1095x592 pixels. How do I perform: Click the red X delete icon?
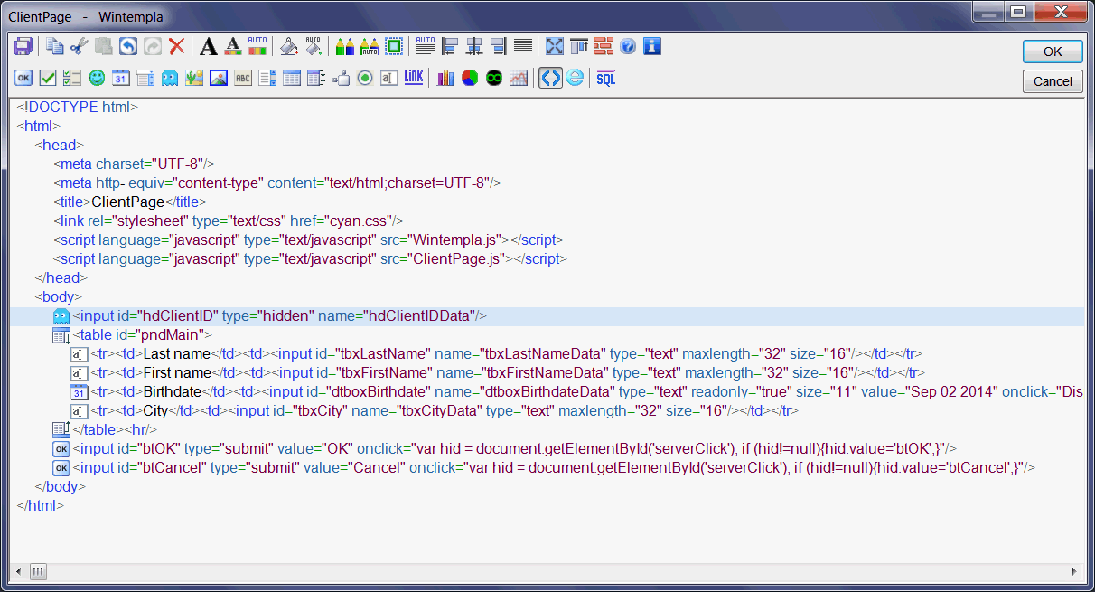pos(177,46)
